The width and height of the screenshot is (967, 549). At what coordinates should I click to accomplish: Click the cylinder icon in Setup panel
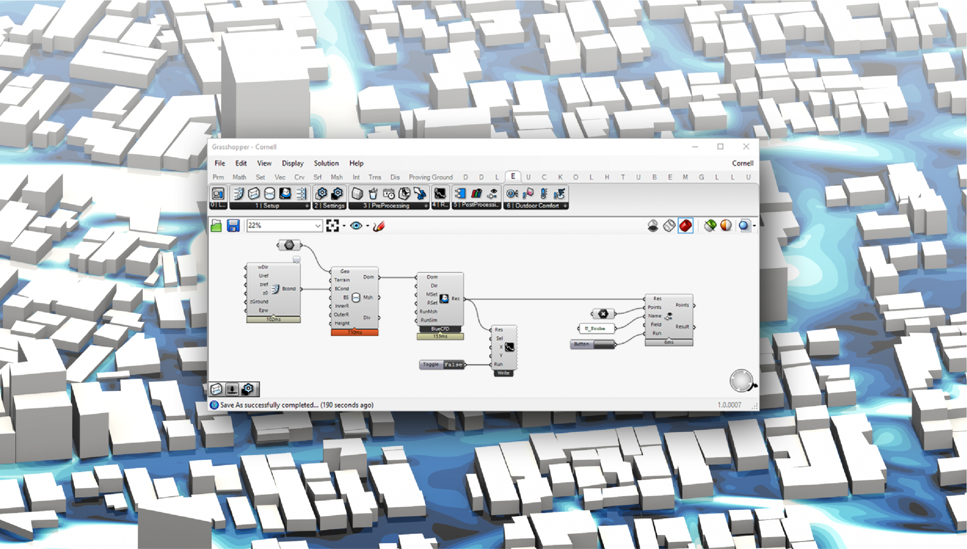pyautogui.click(x=270, y=193)
